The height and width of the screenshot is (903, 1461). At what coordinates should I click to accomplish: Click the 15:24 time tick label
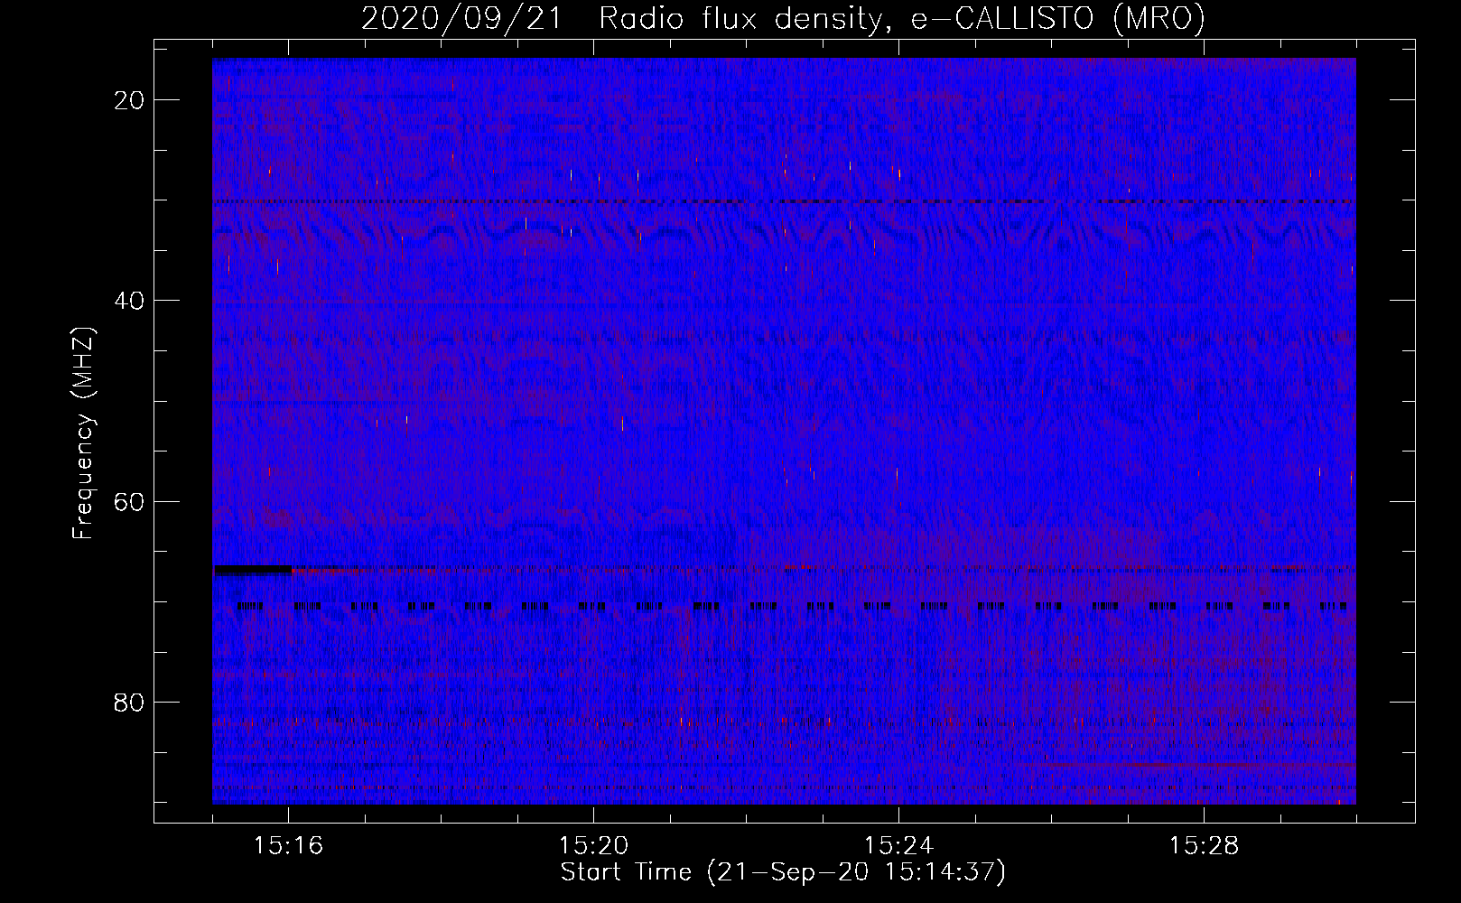point(898,846)
